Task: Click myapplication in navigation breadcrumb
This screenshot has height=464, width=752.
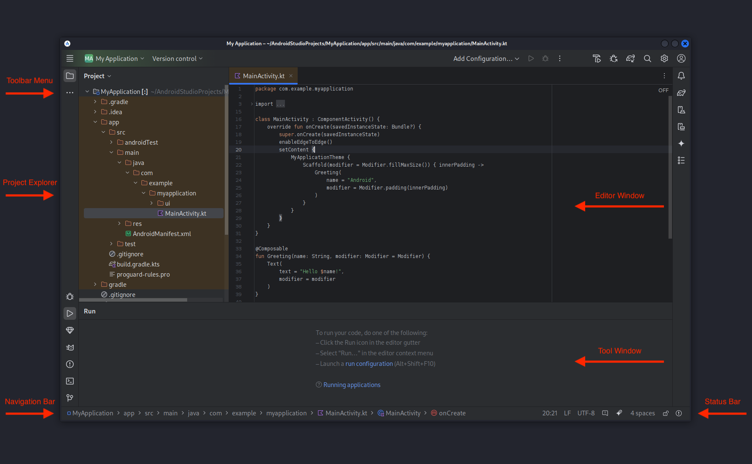Action: click(x=286, y=413)
